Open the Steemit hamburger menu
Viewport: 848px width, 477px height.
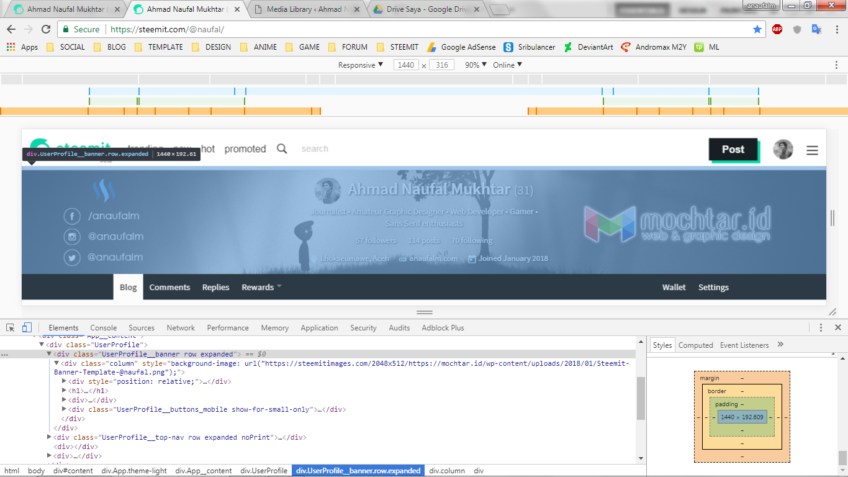(812, 150)
